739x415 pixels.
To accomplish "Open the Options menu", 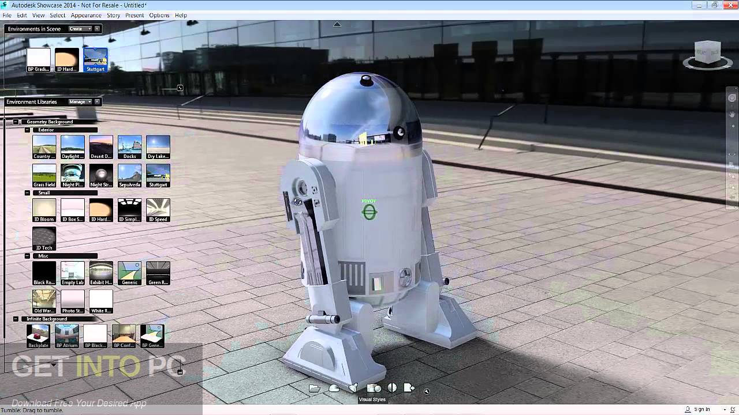I will point(159,15).
